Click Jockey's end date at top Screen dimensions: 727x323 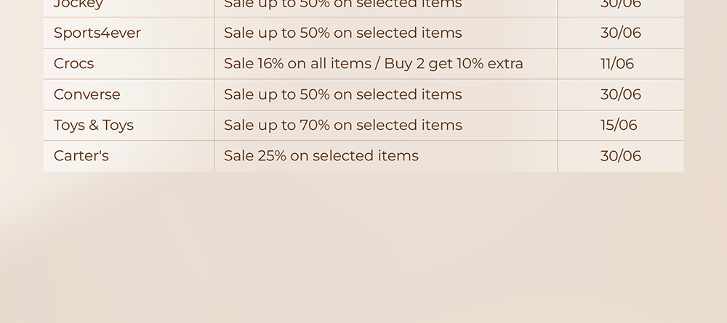coord(620,4)
